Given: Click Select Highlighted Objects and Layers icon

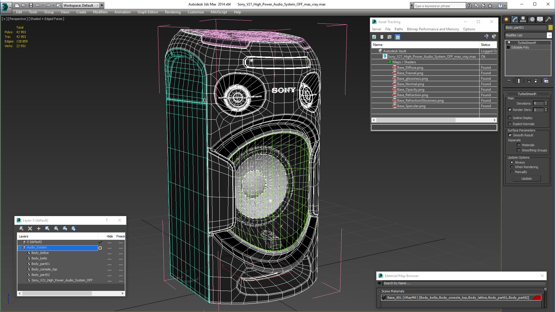Looking at the screenshot, I should pos(47,229).
